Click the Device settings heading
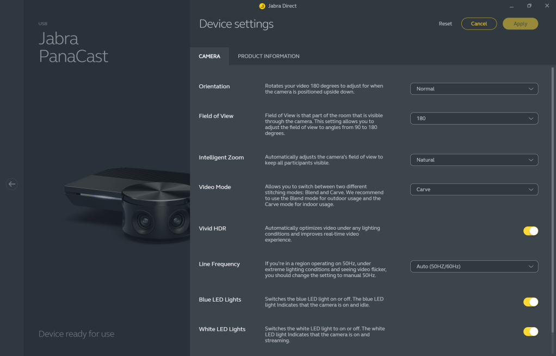This screenshot has width=556, height=356. [236, 24]
